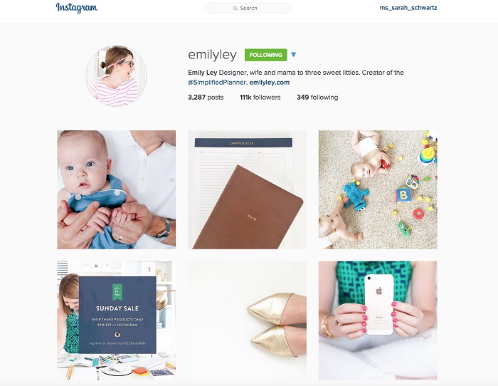Screen dimensions: 498x386
Task: Open the white iPhone in hands photo
Action: [378, 320]
